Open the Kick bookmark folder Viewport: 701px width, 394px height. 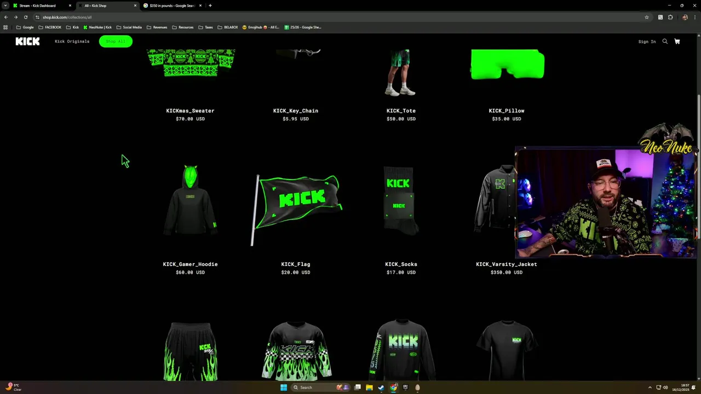72,27
